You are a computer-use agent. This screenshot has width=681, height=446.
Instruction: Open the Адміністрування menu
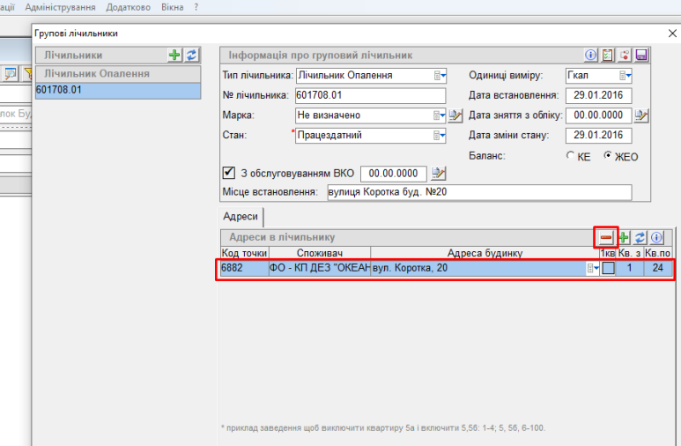coord(61,7)
